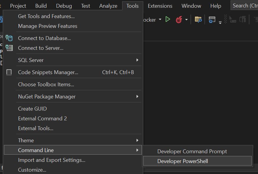Open the Docker launch target dropdown arrow
The image size is (258, 174).
pos(160,20)
